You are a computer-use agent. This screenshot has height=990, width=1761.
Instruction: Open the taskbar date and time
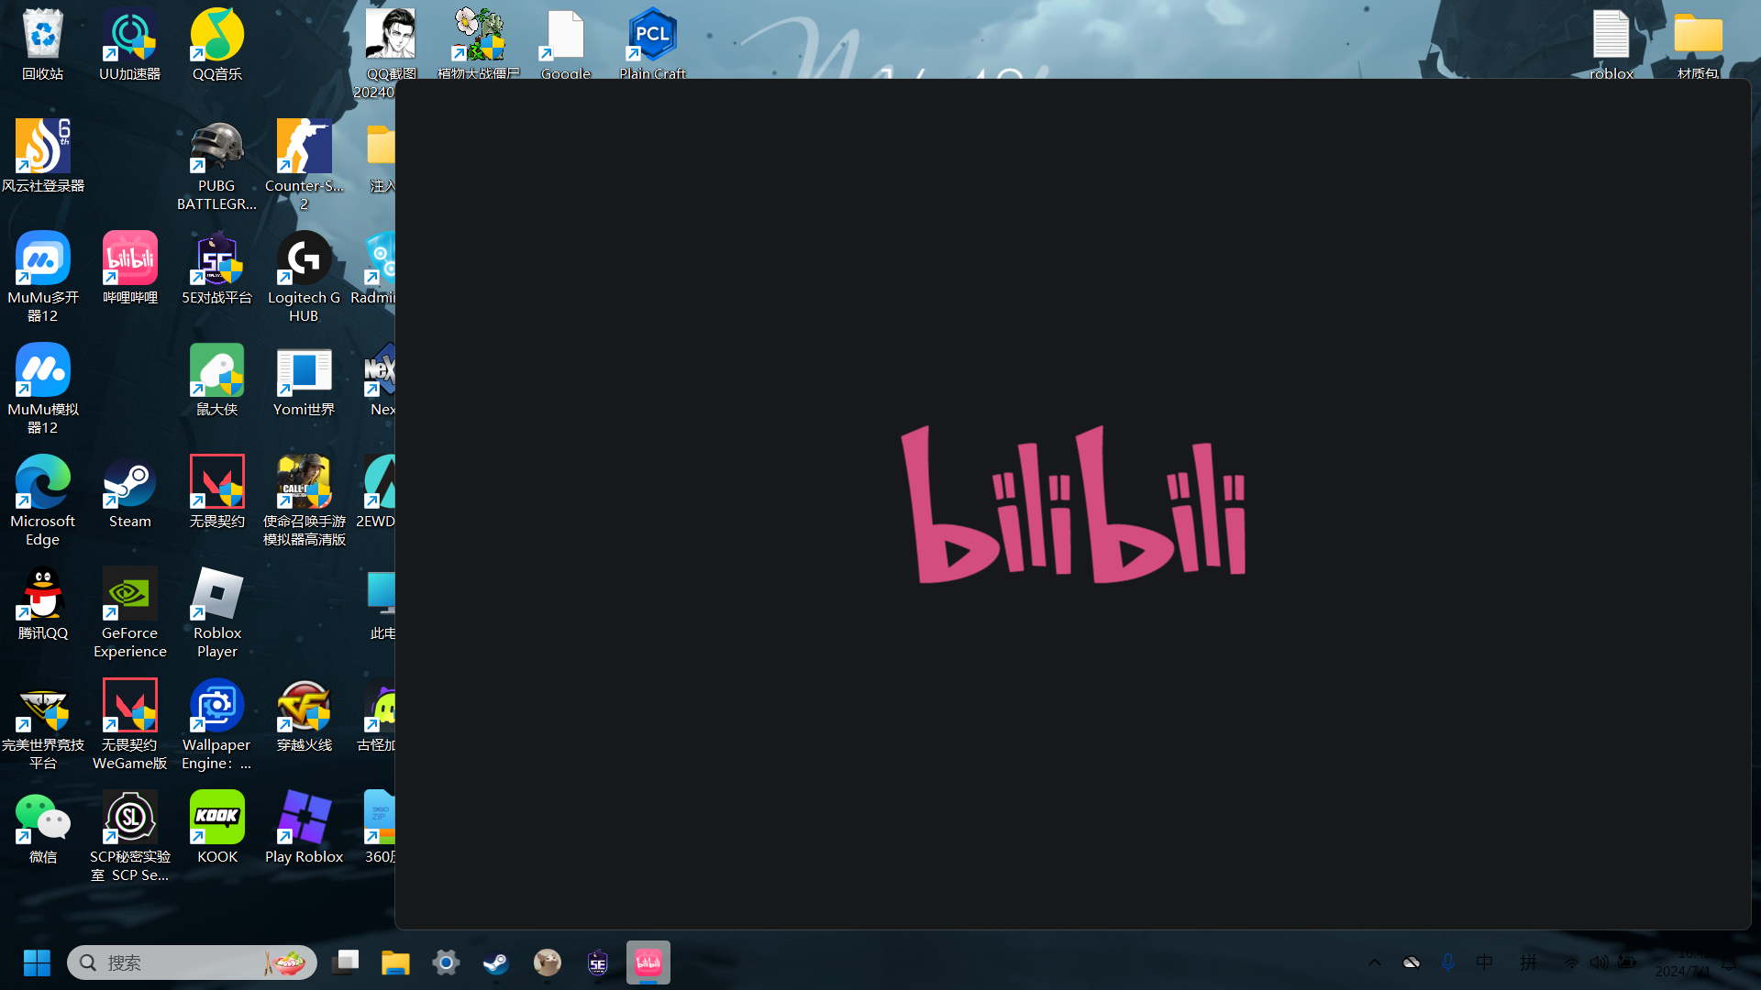tap(1682, 962)
